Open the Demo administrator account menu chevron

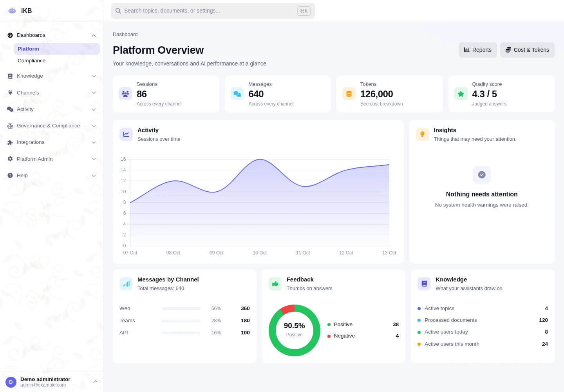coord(95,382)
